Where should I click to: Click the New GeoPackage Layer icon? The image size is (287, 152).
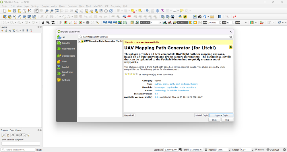coord(9,17)
